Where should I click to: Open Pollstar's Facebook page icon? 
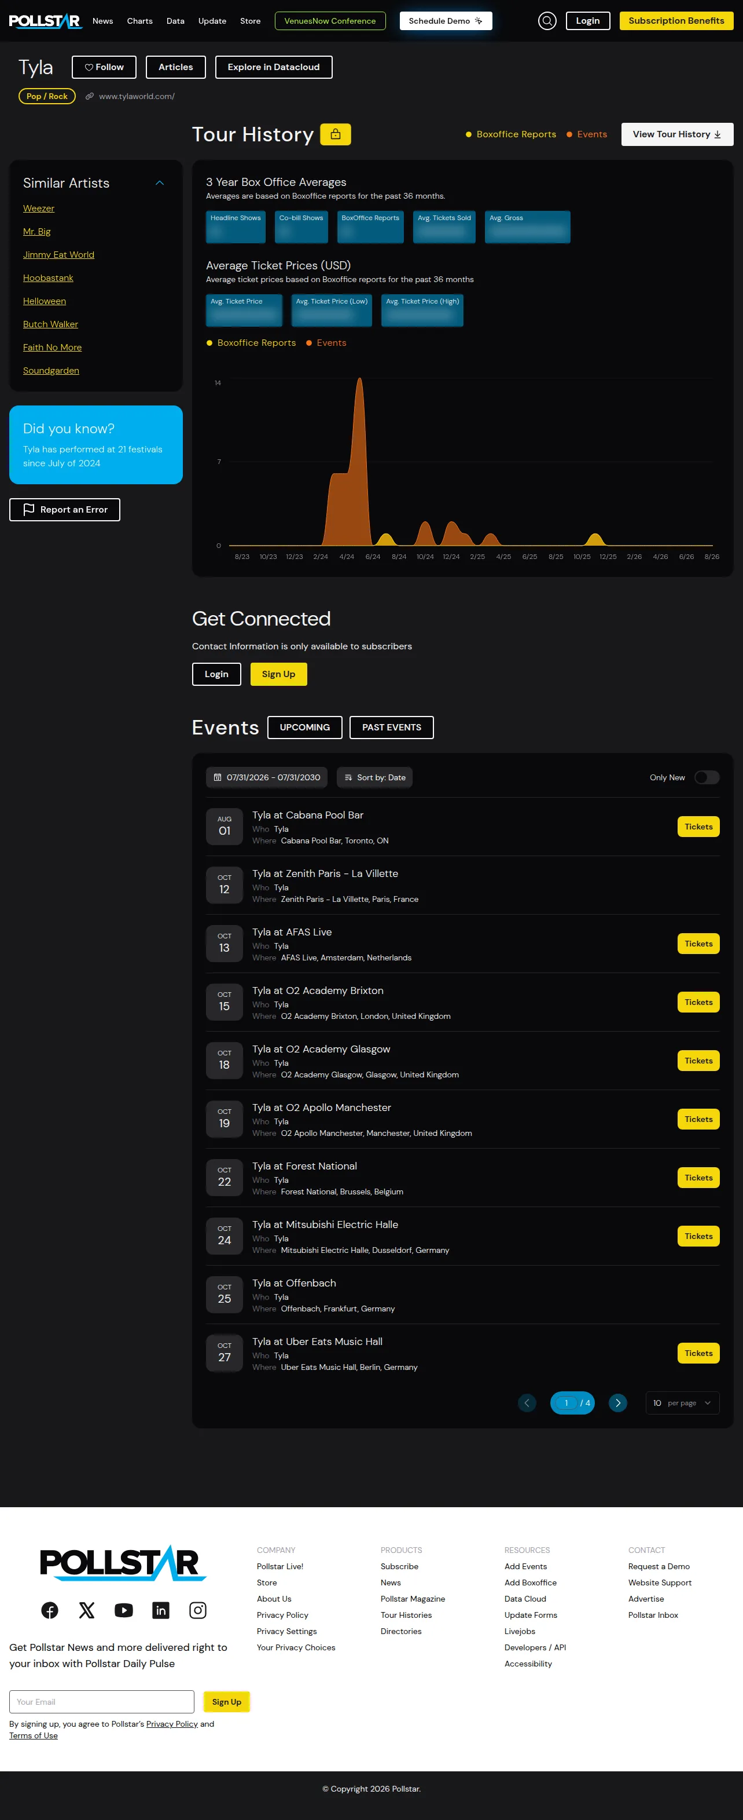(50, 1610)
